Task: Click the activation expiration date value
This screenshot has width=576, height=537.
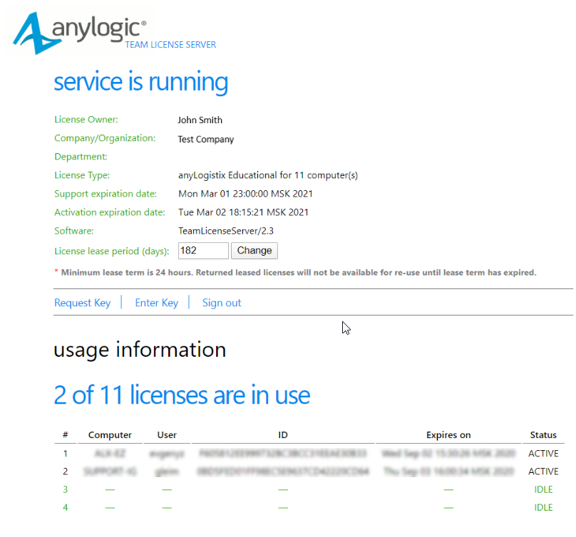Action: 243,212
